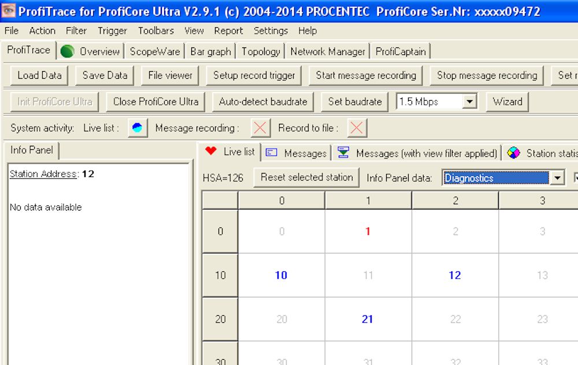Click Reset selected station button
578x365 pixels.
[307, 177]
